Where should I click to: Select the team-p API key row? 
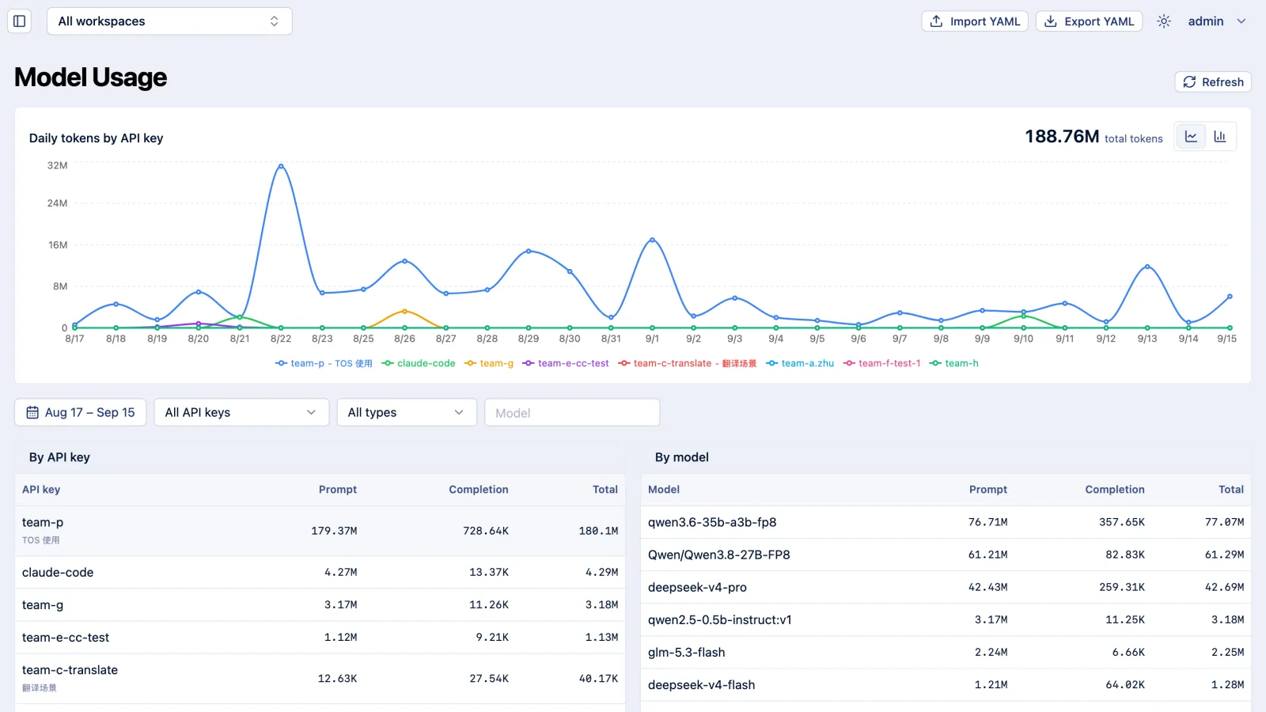pos(320,531)
